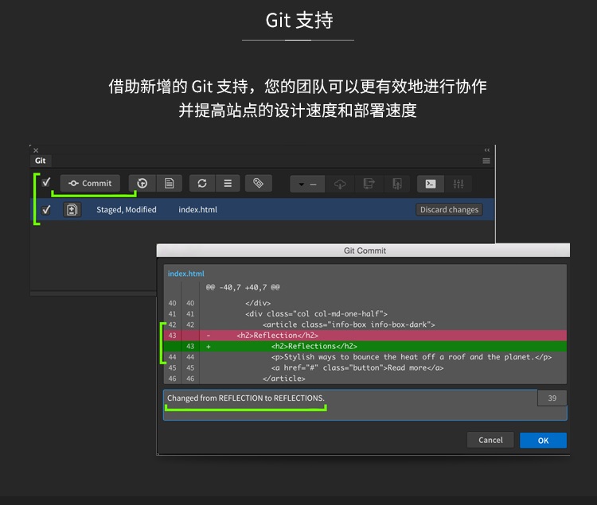Click Discard changes for index.html
Image resolution: width=597 pixels, height=505 pixels.
tap(449, 209)
